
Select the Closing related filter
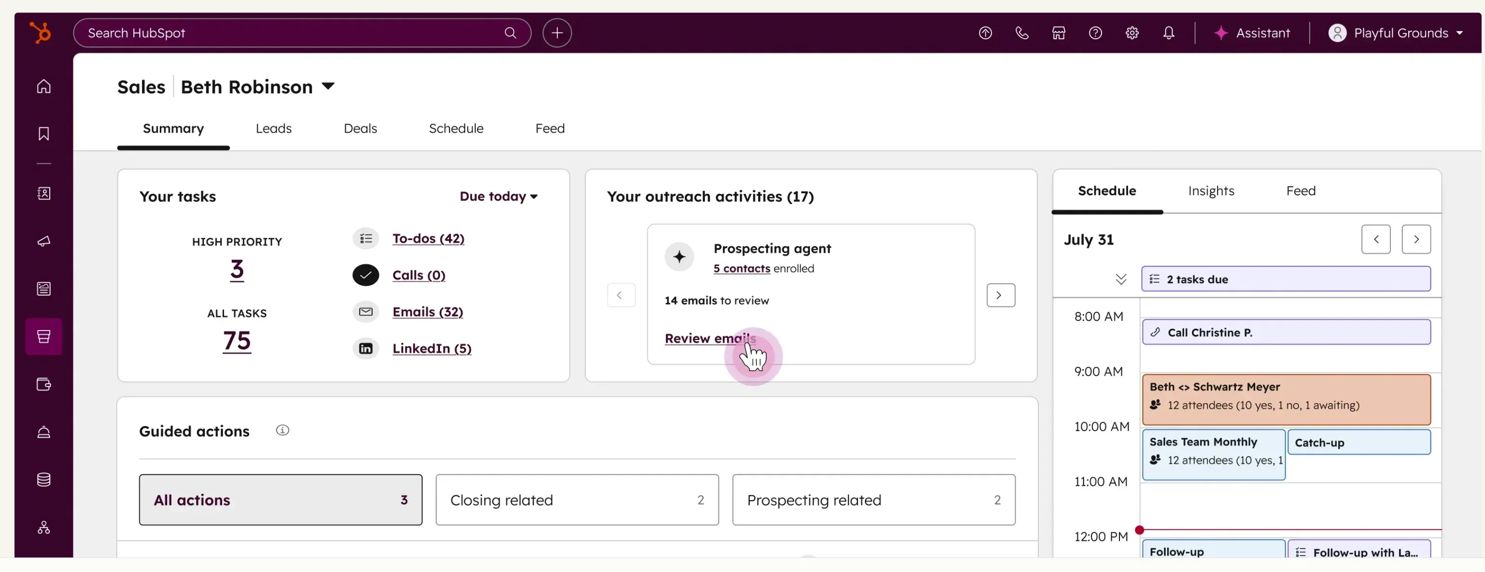577,500
